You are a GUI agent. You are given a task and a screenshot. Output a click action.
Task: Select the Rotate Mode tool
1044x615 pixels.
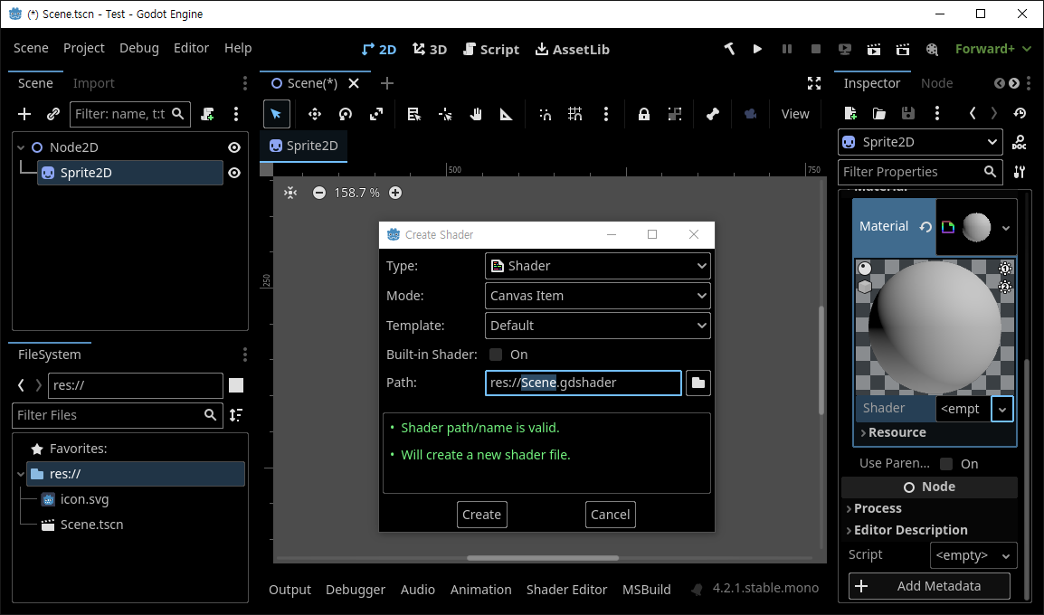coord(345,114)
